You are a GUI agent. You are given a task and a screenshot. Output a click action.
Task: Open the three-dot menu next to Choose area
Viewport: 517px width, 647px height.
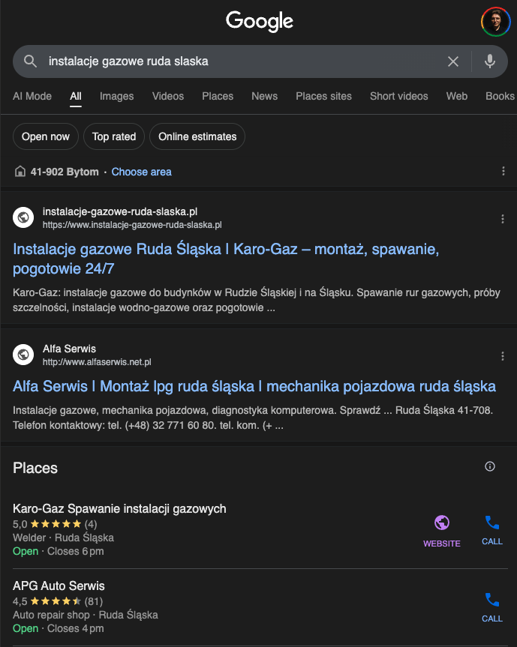503,171
